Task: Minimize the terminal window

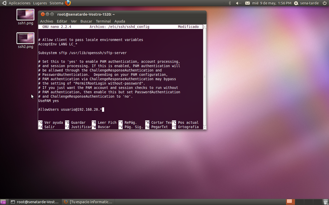Action: point(48,14)
